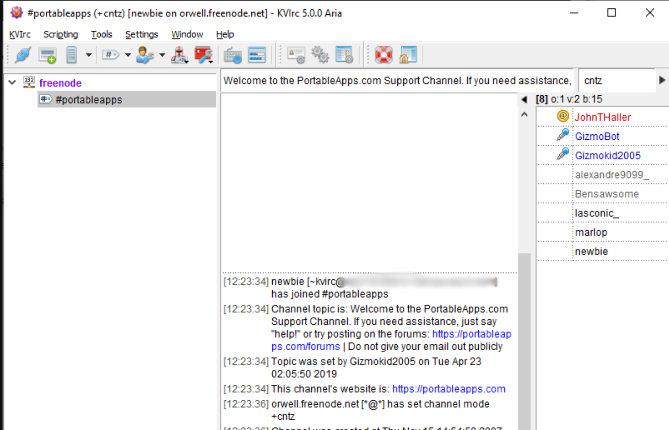Open the channel list icon with # tag
The width and height of the screenshot is (669, 430).
click(x=110, y=55)
